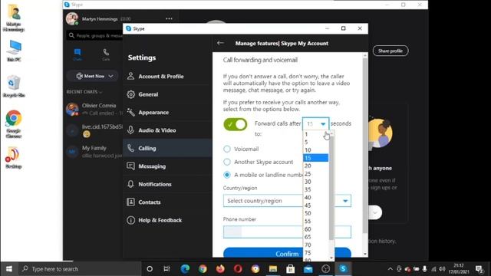Open the Select country/region dropdown

(x=287, y=201)
